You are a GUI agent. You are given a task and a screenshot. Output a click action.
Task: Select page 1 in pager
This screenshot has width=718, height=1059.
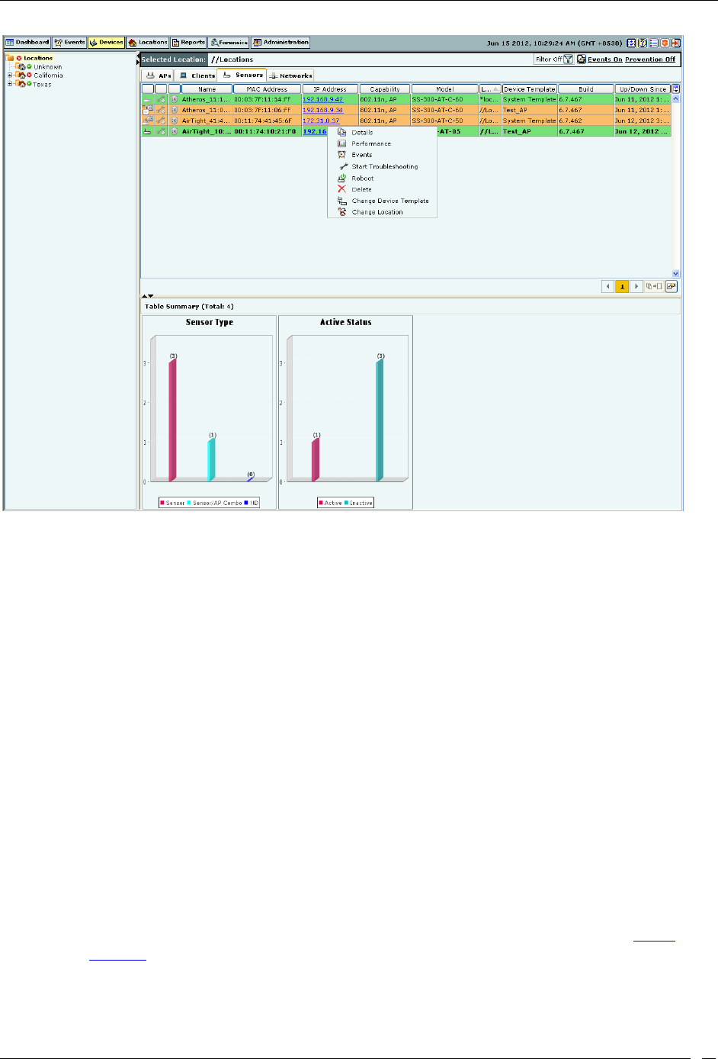622,287
